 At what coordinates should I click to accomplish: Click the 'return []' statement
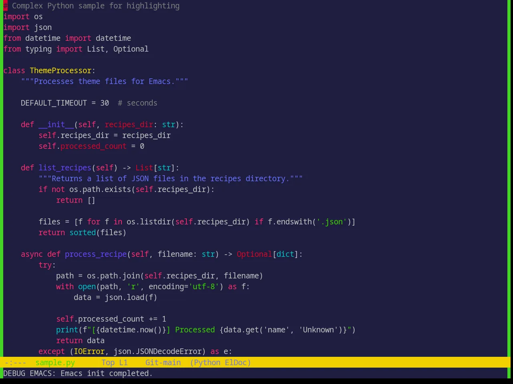click(x=76, y=200)
